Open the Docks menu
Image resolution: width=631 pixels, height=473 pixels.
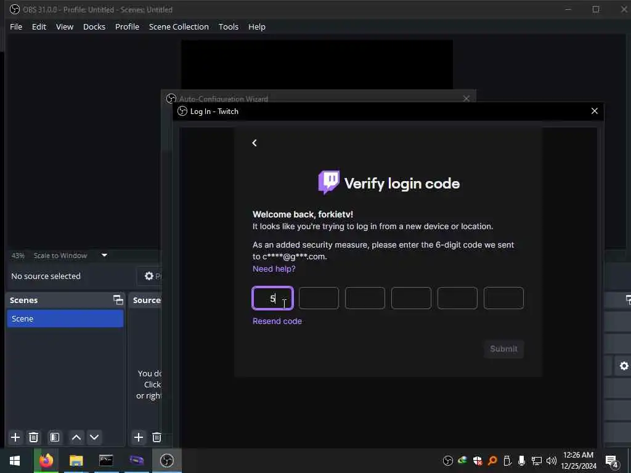tap(94, 26)
